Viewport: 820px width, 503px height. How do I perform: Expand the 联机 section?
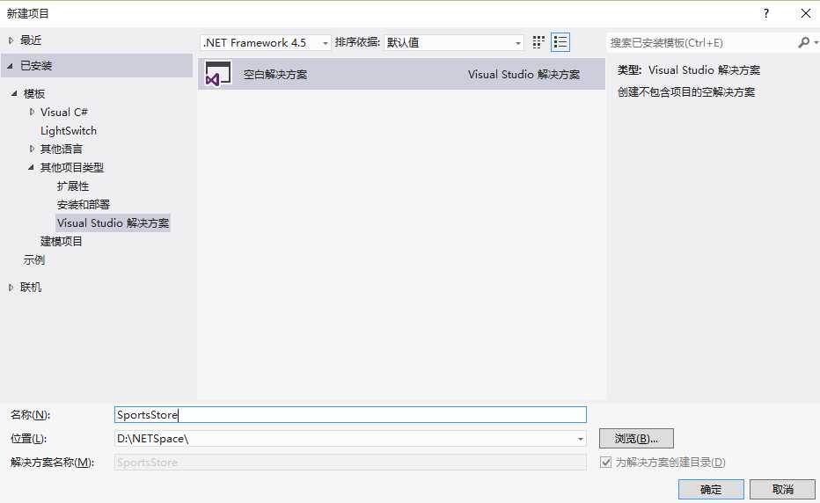[x=11, y=287]
